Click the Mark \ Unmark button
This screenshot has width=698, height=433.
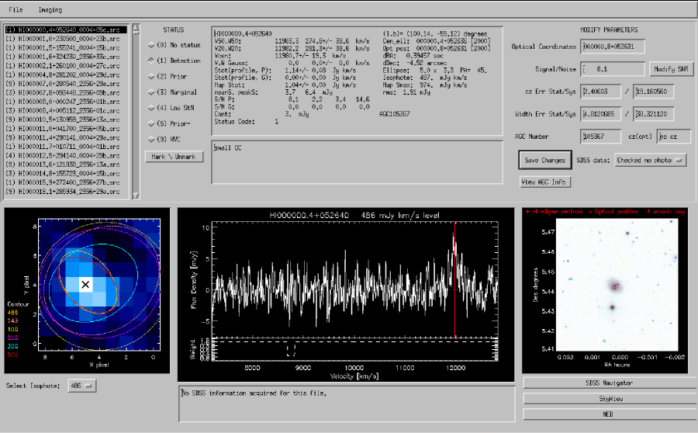174,157
